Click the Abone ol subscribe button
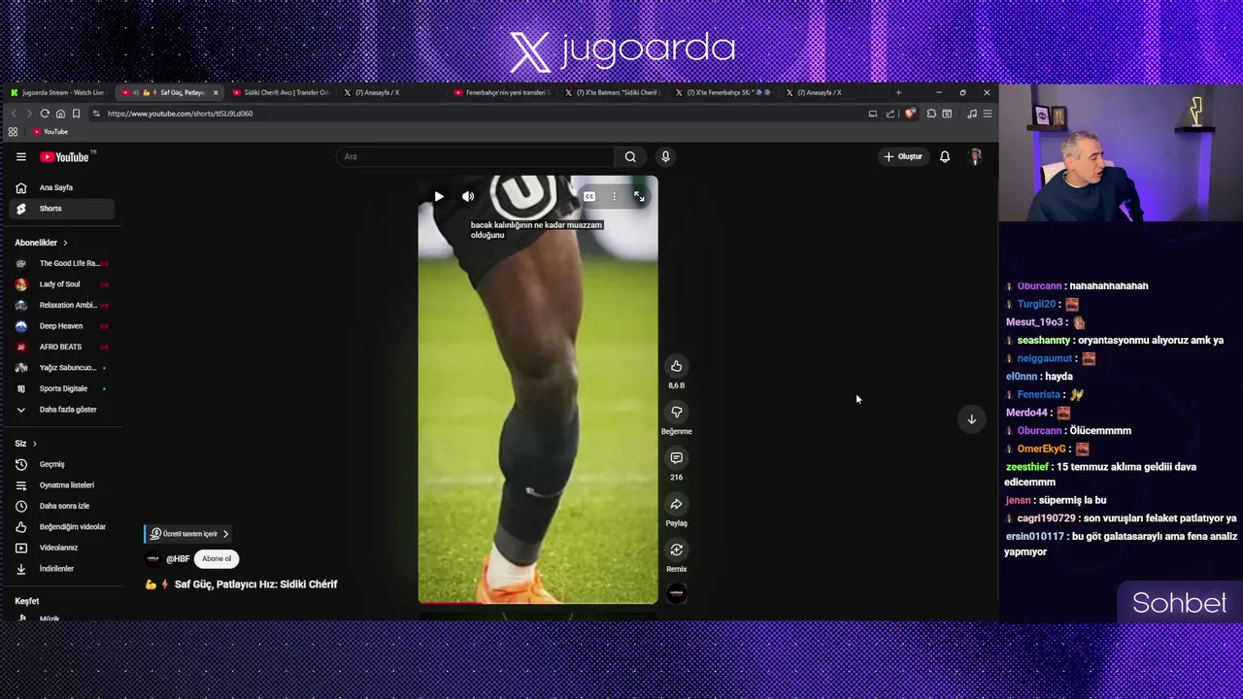This screenshot has width=1243, height=699. pyautogui.click(x=217, y=559)
